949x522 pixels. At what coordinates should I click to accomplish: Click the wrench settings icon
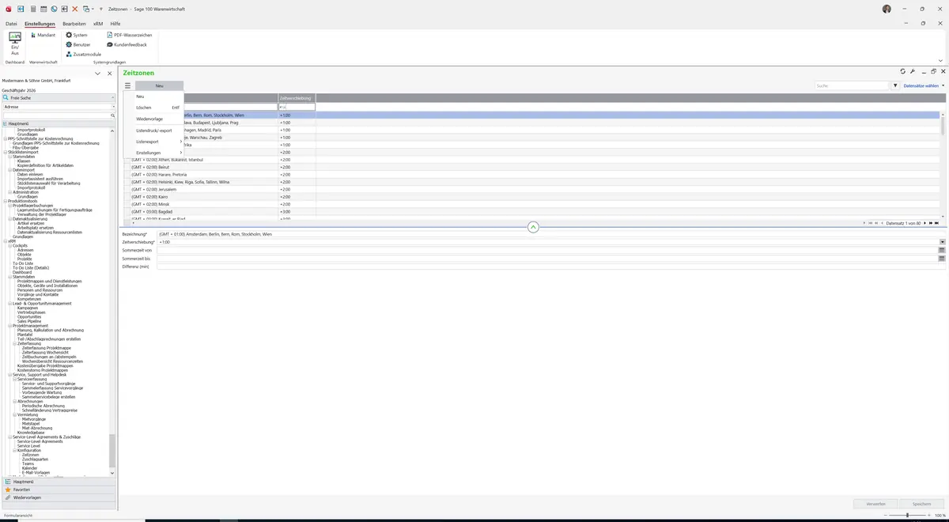[x=913, y=72]
